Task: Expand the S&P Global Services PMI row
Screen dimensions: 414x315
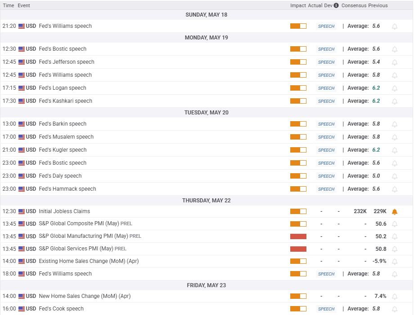Action: [x=77, y=249]
